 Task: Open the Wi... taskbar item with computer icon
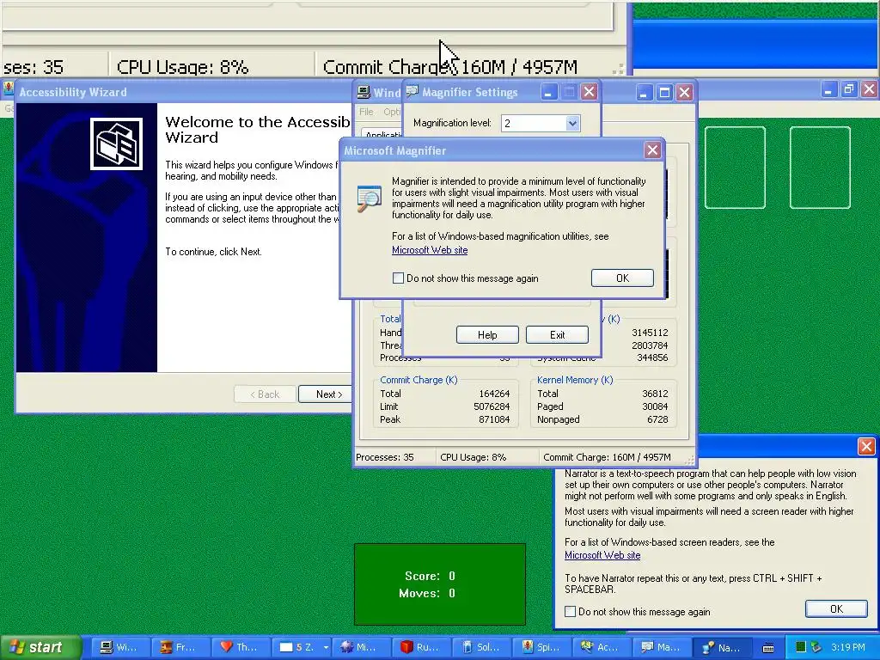(x=119, y=647)
